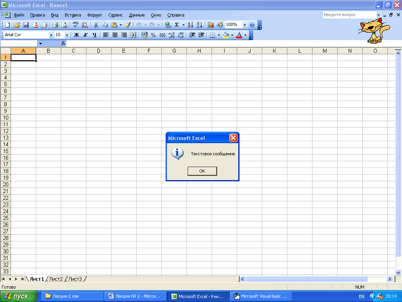
Task: Activate the Format Painter brush
Action: (x=128, y=25)
